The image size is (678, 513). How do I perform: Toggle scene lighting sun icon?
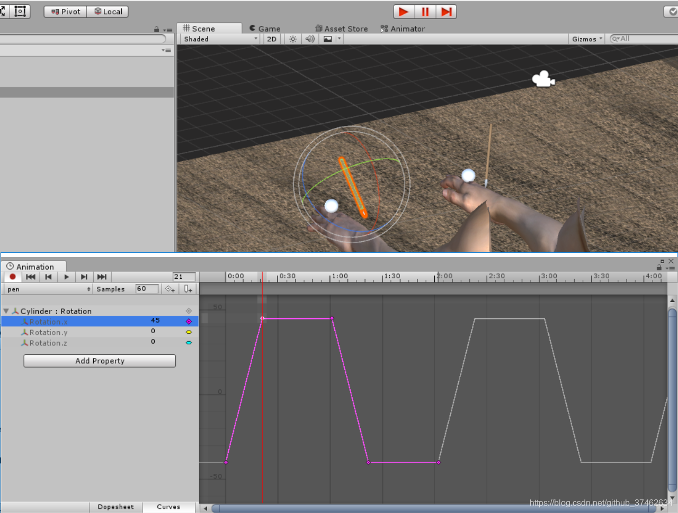[293, 39]
